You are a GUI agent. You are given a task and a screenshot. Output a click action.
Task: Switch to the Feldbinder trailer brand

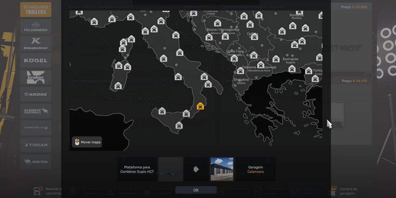[x=35, y=27]
